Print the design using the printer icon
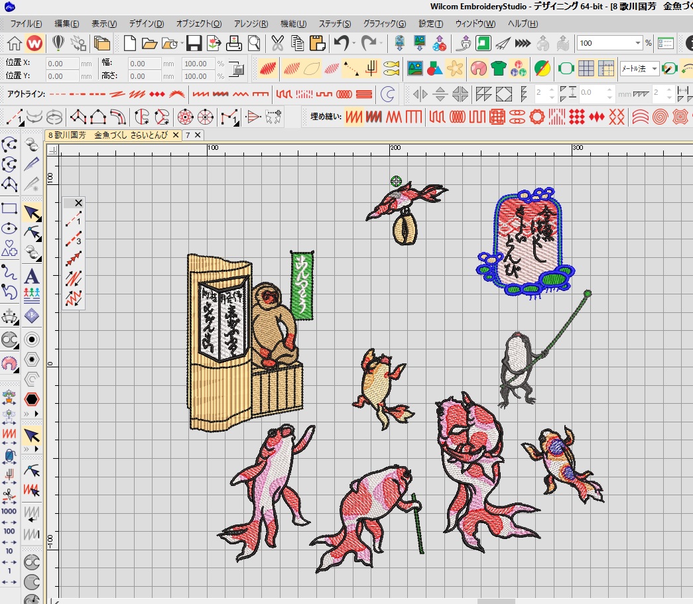 [x=234, y=43]
